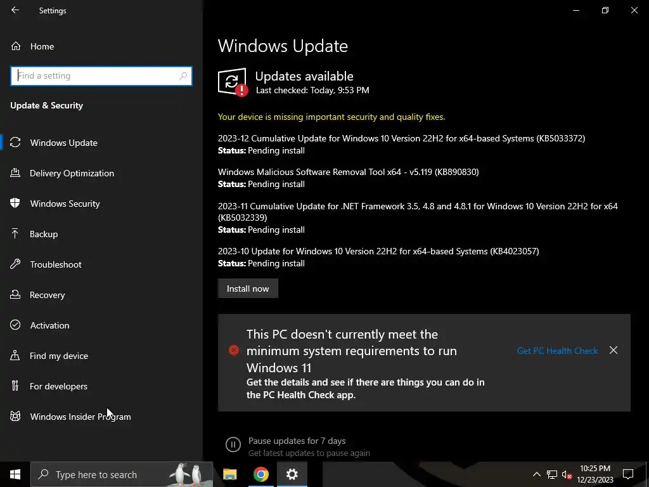Go back with the Settings back arrow
This screenshot has width=649, height=487.
click(x=15, y=10)
